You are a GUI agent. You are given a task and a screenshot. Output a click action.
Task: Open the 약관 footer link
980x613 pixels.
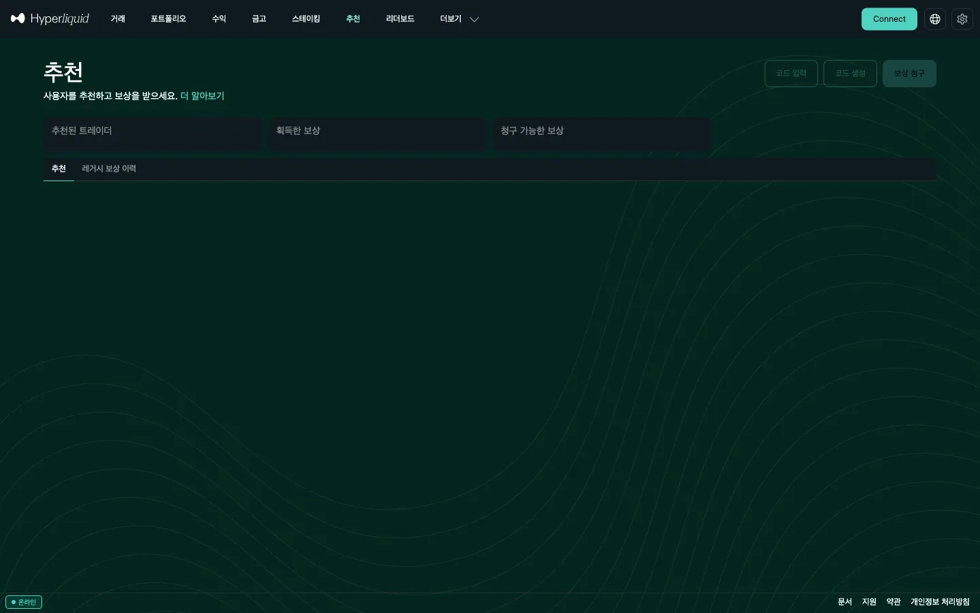pyautogui.click(x=894, y=602)
